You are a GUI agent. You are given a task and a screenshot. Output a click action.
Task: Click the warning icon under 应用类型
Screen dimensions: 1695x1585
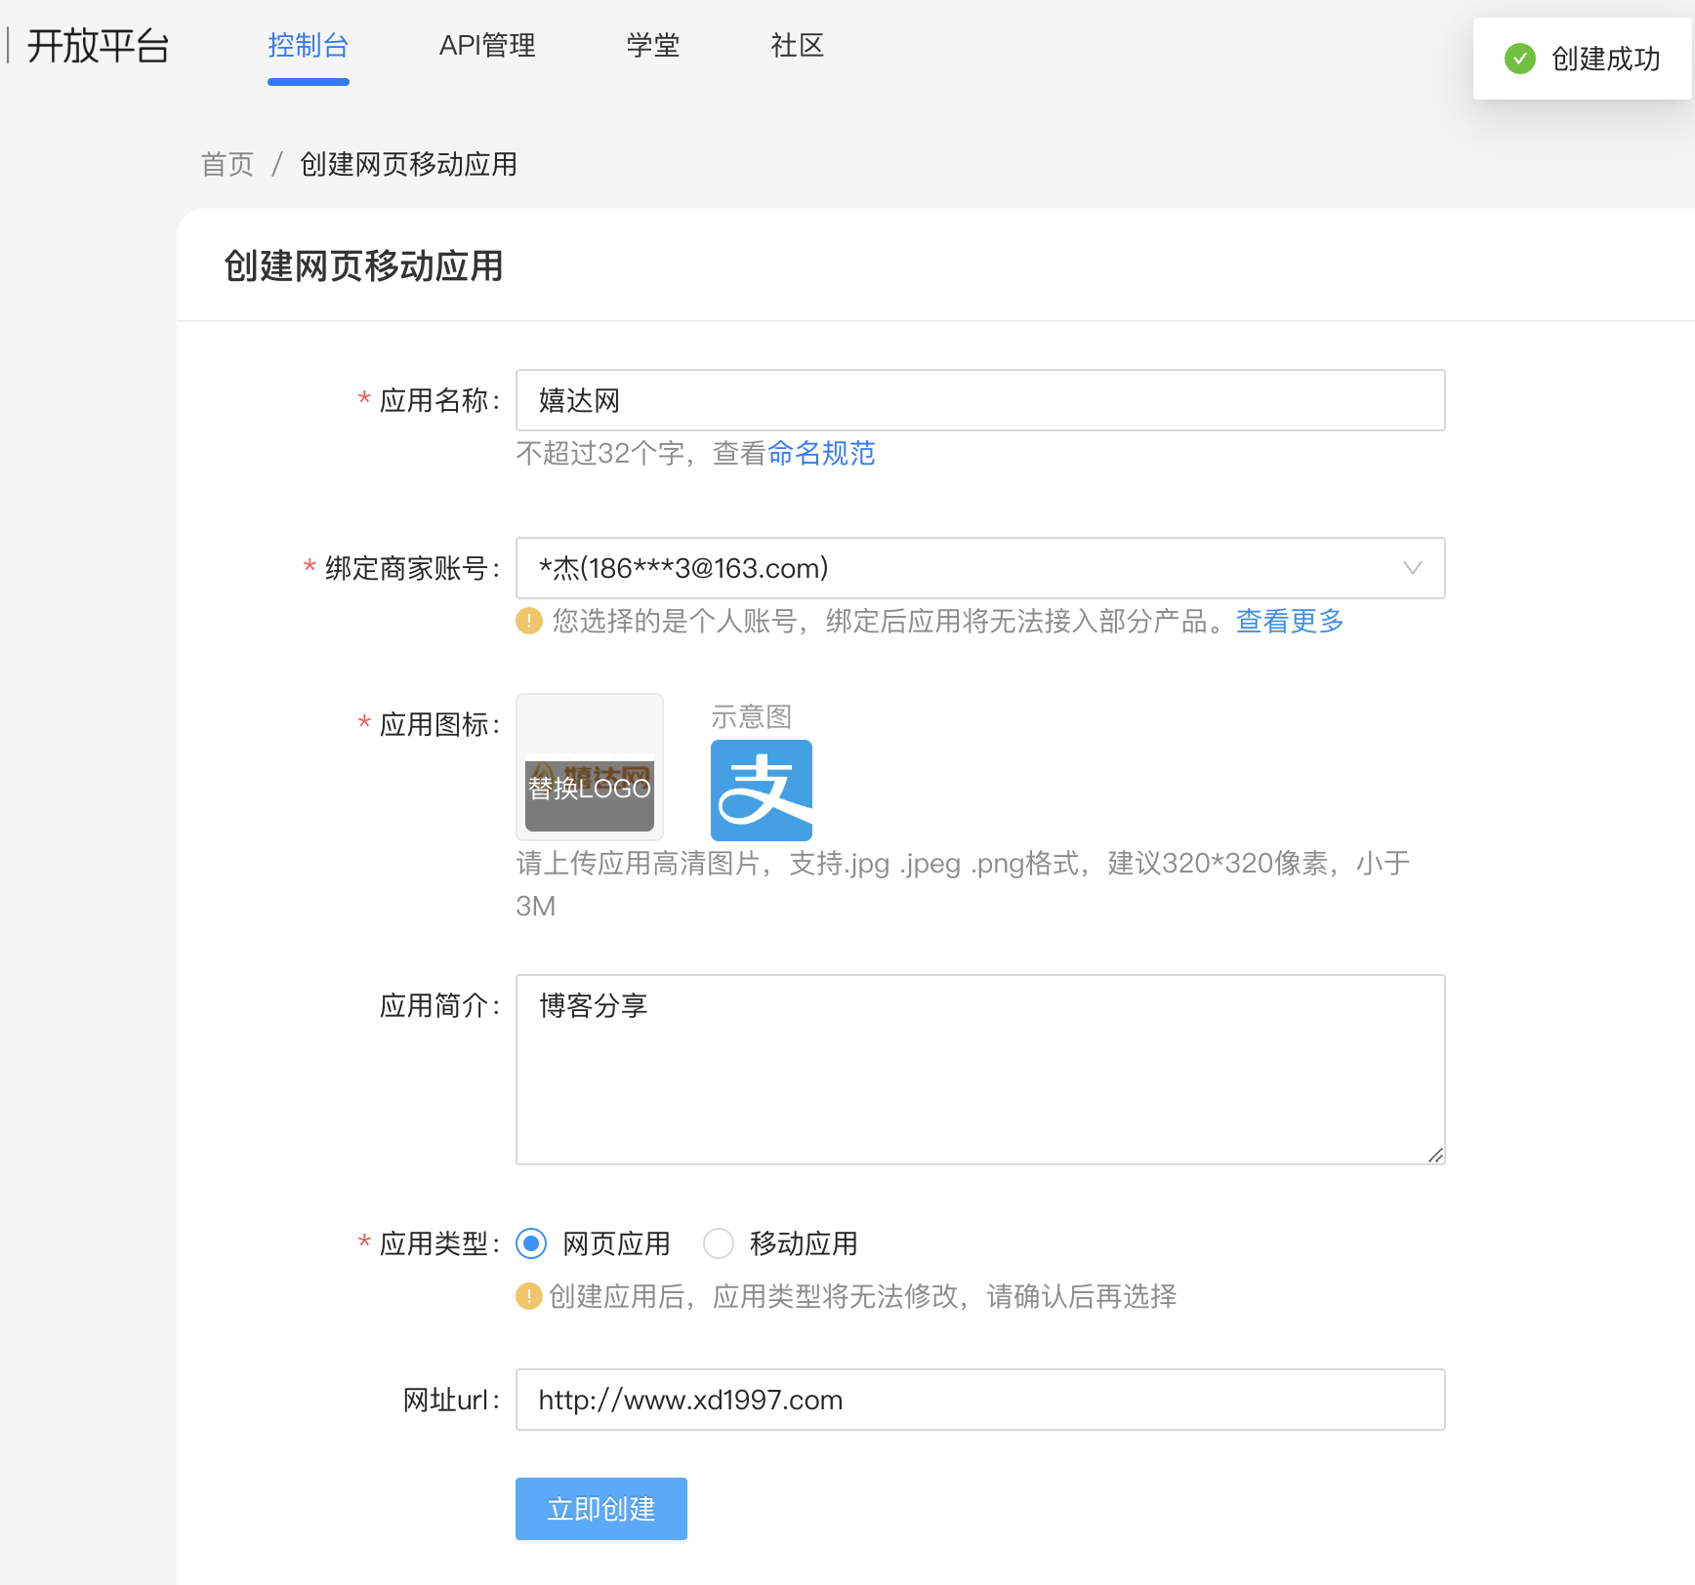tap(528, 1297)
